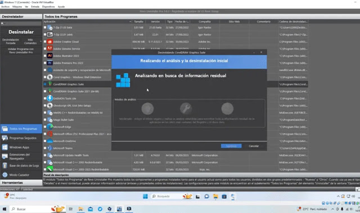Check the Adobe Premiere Pro 2023 checkbox
The image size is (360, 213).
(45, 63)
